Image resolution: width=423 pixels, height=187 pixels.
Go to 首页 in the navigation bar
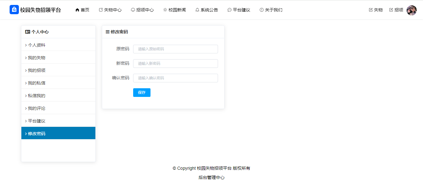click(82, 10)
